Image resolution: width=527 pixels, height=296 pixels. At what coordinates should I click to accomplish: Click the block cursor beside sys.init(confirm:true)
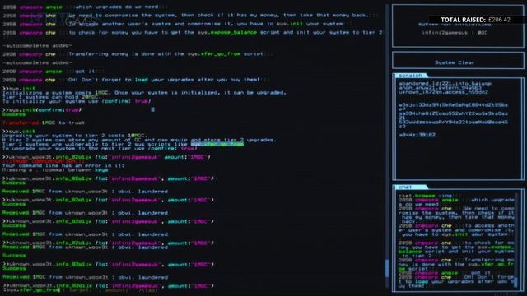tap(153, 109)
